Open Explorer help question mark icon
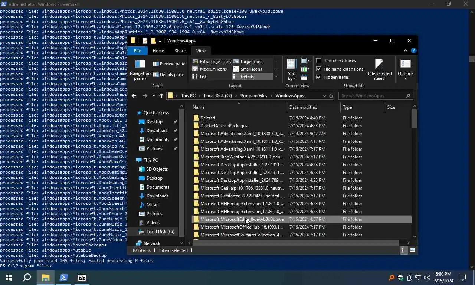Viewport: 475px width, 285px height. click(413, 51)
